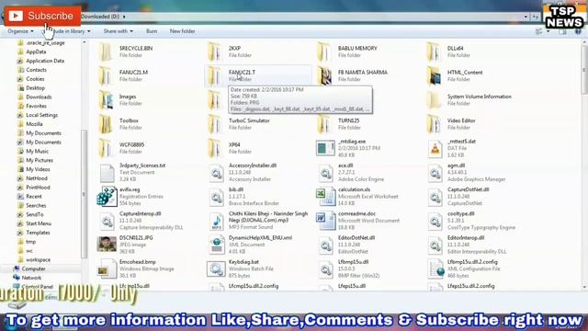The width and height of the screenshot is (588, 331).
Task: Open the Toolbox folder icon
Action: [107, 124]
